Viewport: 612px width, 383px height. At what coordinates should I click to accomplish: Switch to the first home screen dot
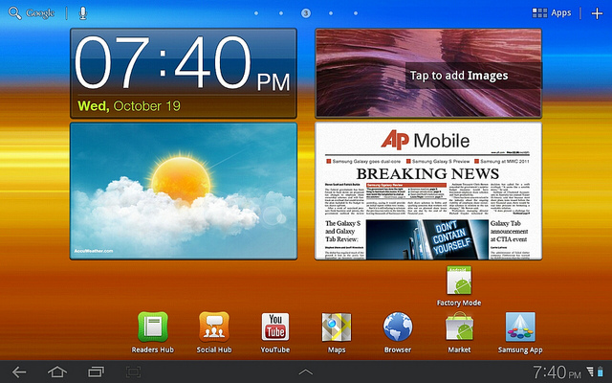tap(256, 13)
